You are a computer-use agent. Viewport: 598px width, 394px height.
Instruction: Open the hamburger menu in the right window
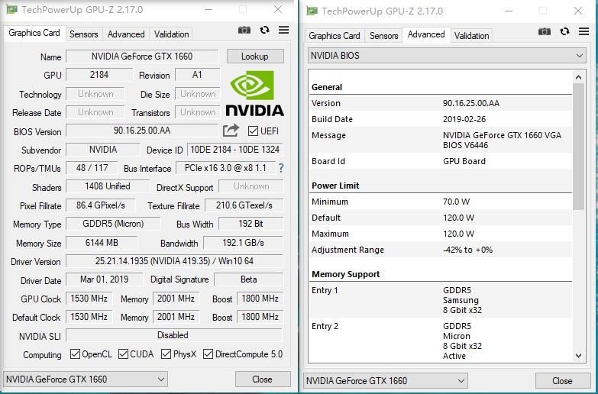(583, 31)
